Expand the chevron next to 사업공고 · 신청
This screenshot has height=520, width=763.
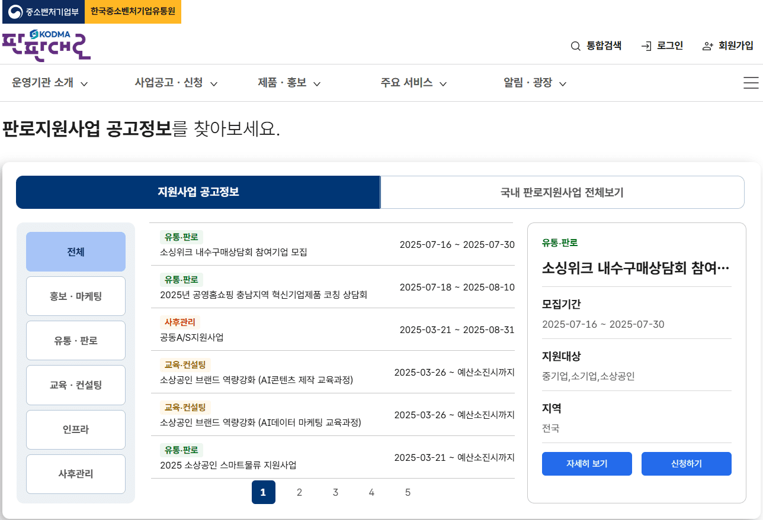214,84
